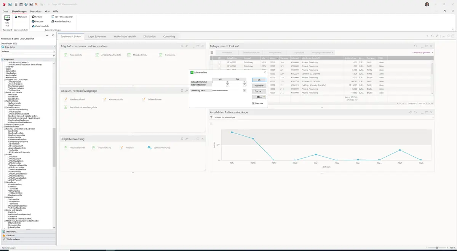The width and height of the screenshot is (457, 251).
Task: Click the Lohnartennummer von input field
Action: 219,82
